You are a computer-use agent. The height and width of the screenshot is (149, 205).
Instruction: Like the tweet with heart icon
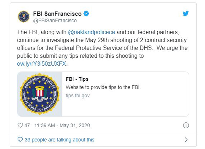pyautogui.click(x=20, y=125)
